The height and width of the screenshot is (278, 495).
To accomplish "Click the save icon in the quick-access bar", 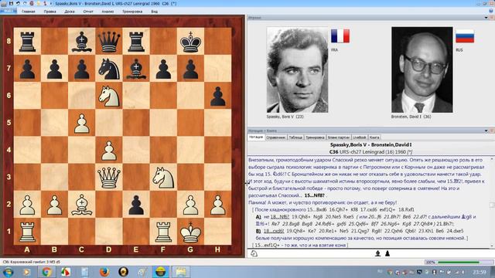I will click(x=12, y=3).
